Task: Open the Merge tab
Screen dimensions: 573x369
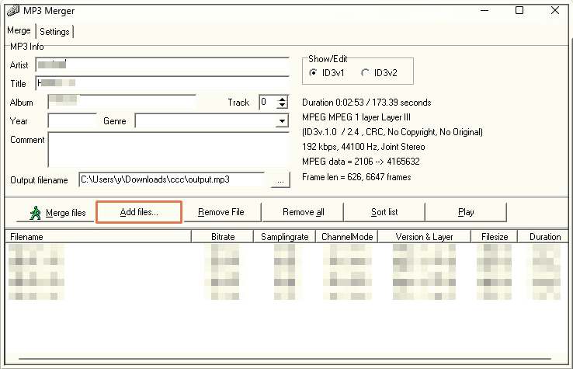Action: click(19, 30)
